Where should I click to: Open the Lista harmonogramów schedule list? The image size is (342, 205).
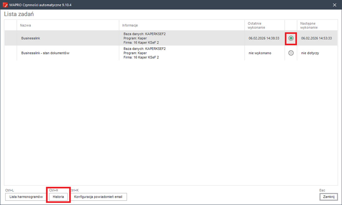[x=26, y=197]
